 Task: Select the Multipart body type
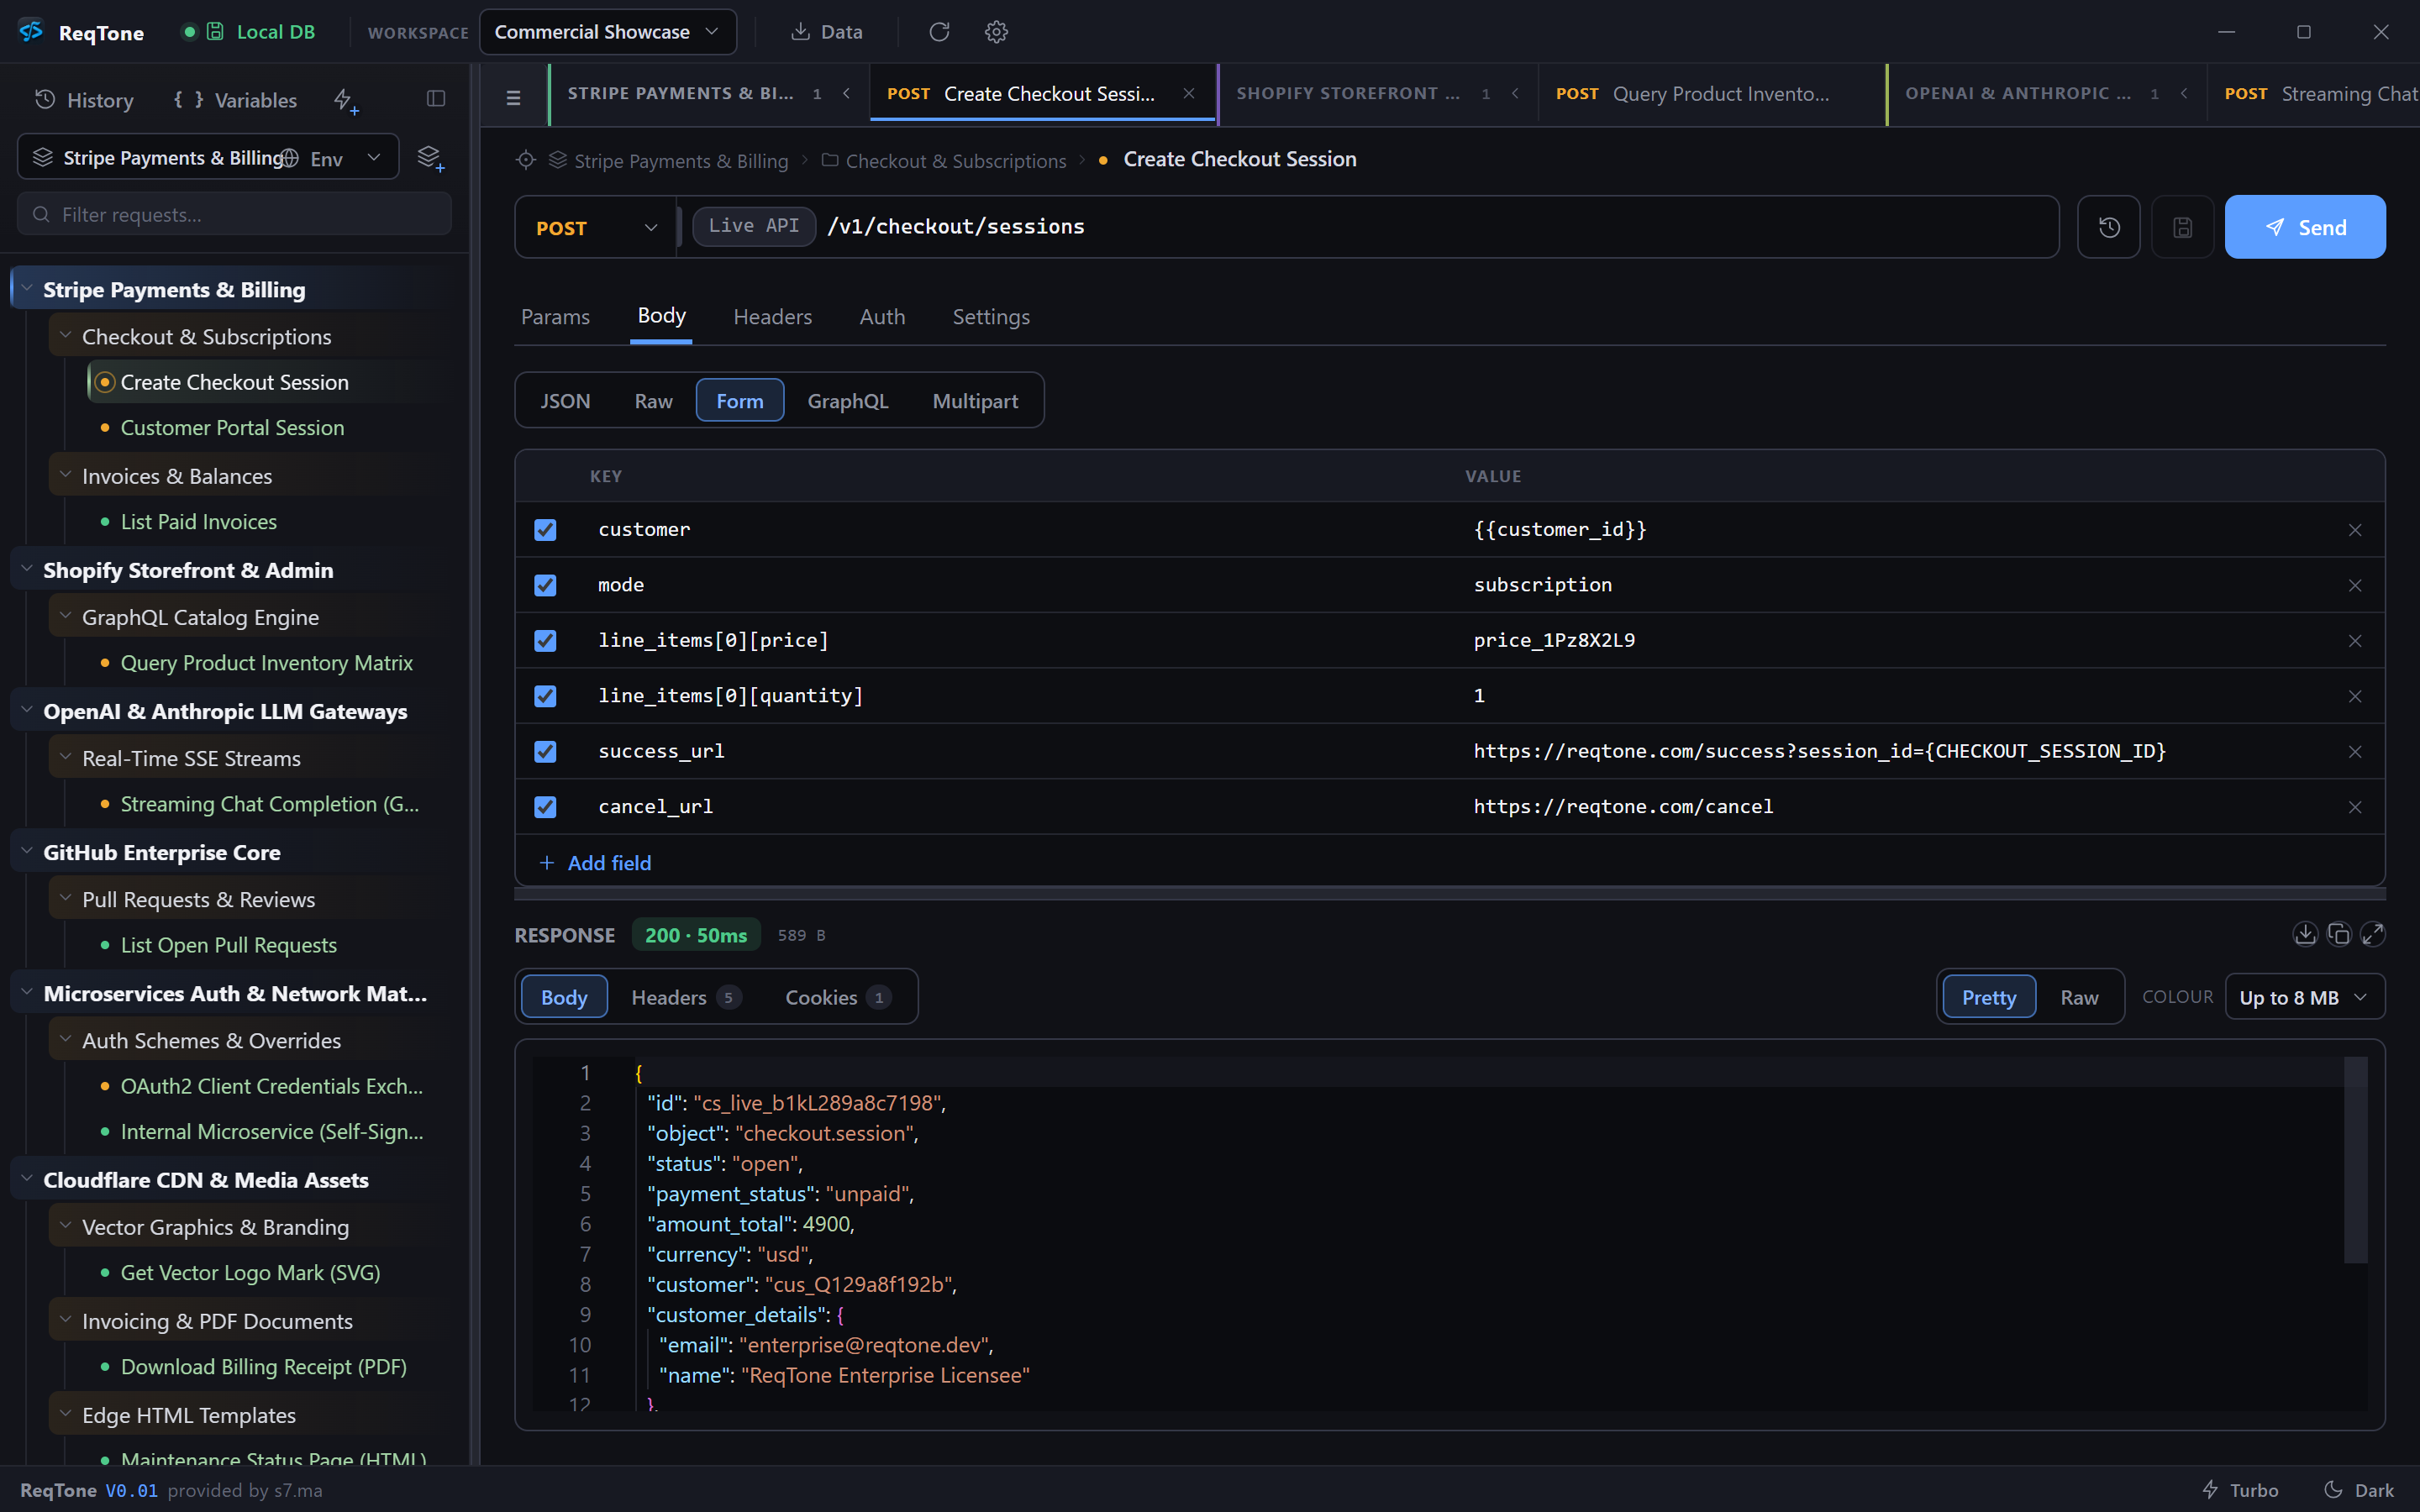[975, 401]
